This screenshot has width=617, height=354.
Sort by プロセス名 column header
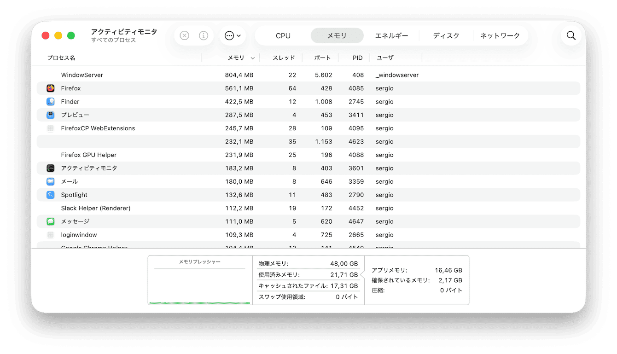pyautogui.click(x=61, y=58)
